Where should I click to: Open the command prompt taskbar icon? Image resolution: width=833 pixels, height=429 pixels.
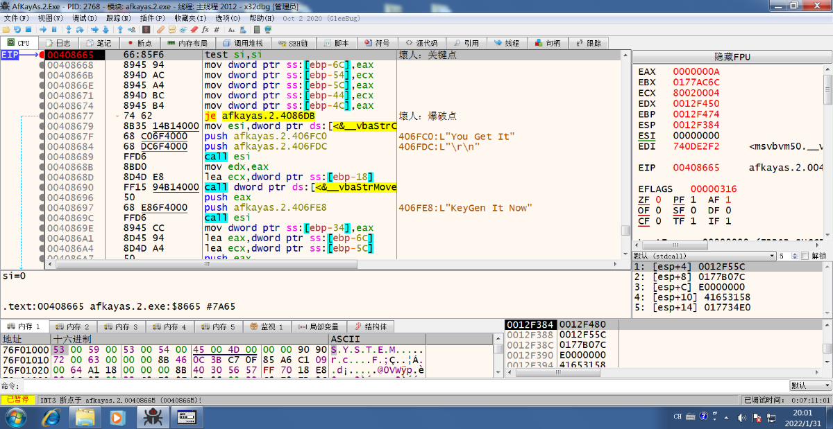[x=186, y=417]
